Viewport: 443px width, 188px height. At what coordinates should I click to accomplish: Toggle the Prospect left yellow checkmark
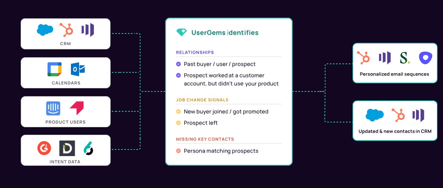pyautogui.click(x=178, y=123)
